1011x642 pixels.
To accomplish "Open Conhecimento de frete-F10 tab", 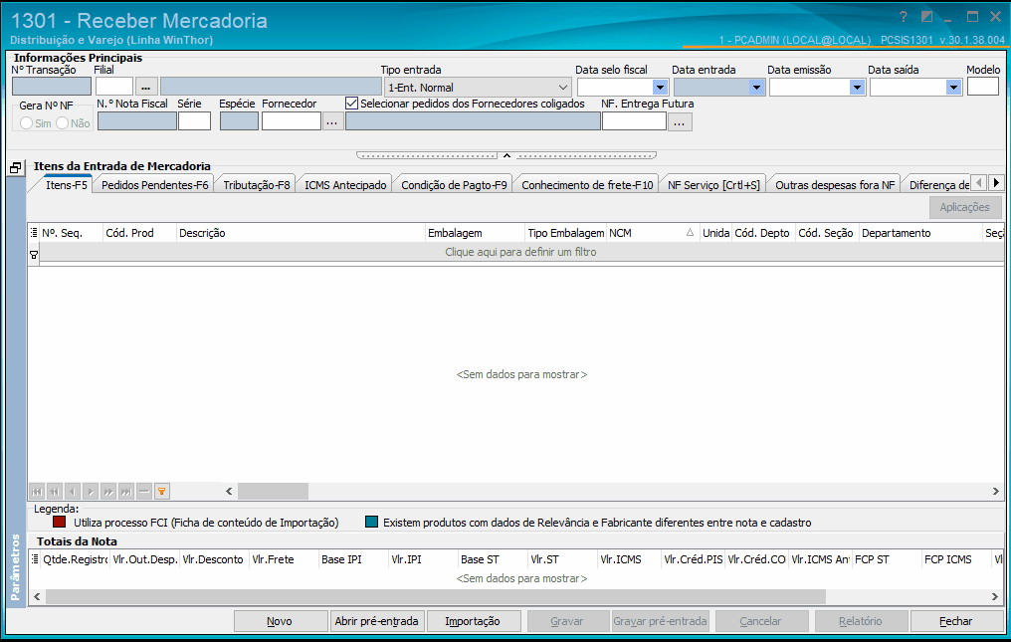I will 587,185.
